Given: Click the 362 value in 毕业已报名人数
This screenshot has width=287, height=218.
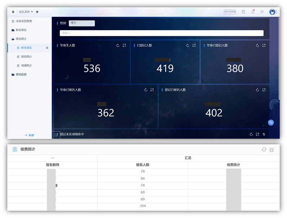Looking at the screenshot, I should click(106, 113).
